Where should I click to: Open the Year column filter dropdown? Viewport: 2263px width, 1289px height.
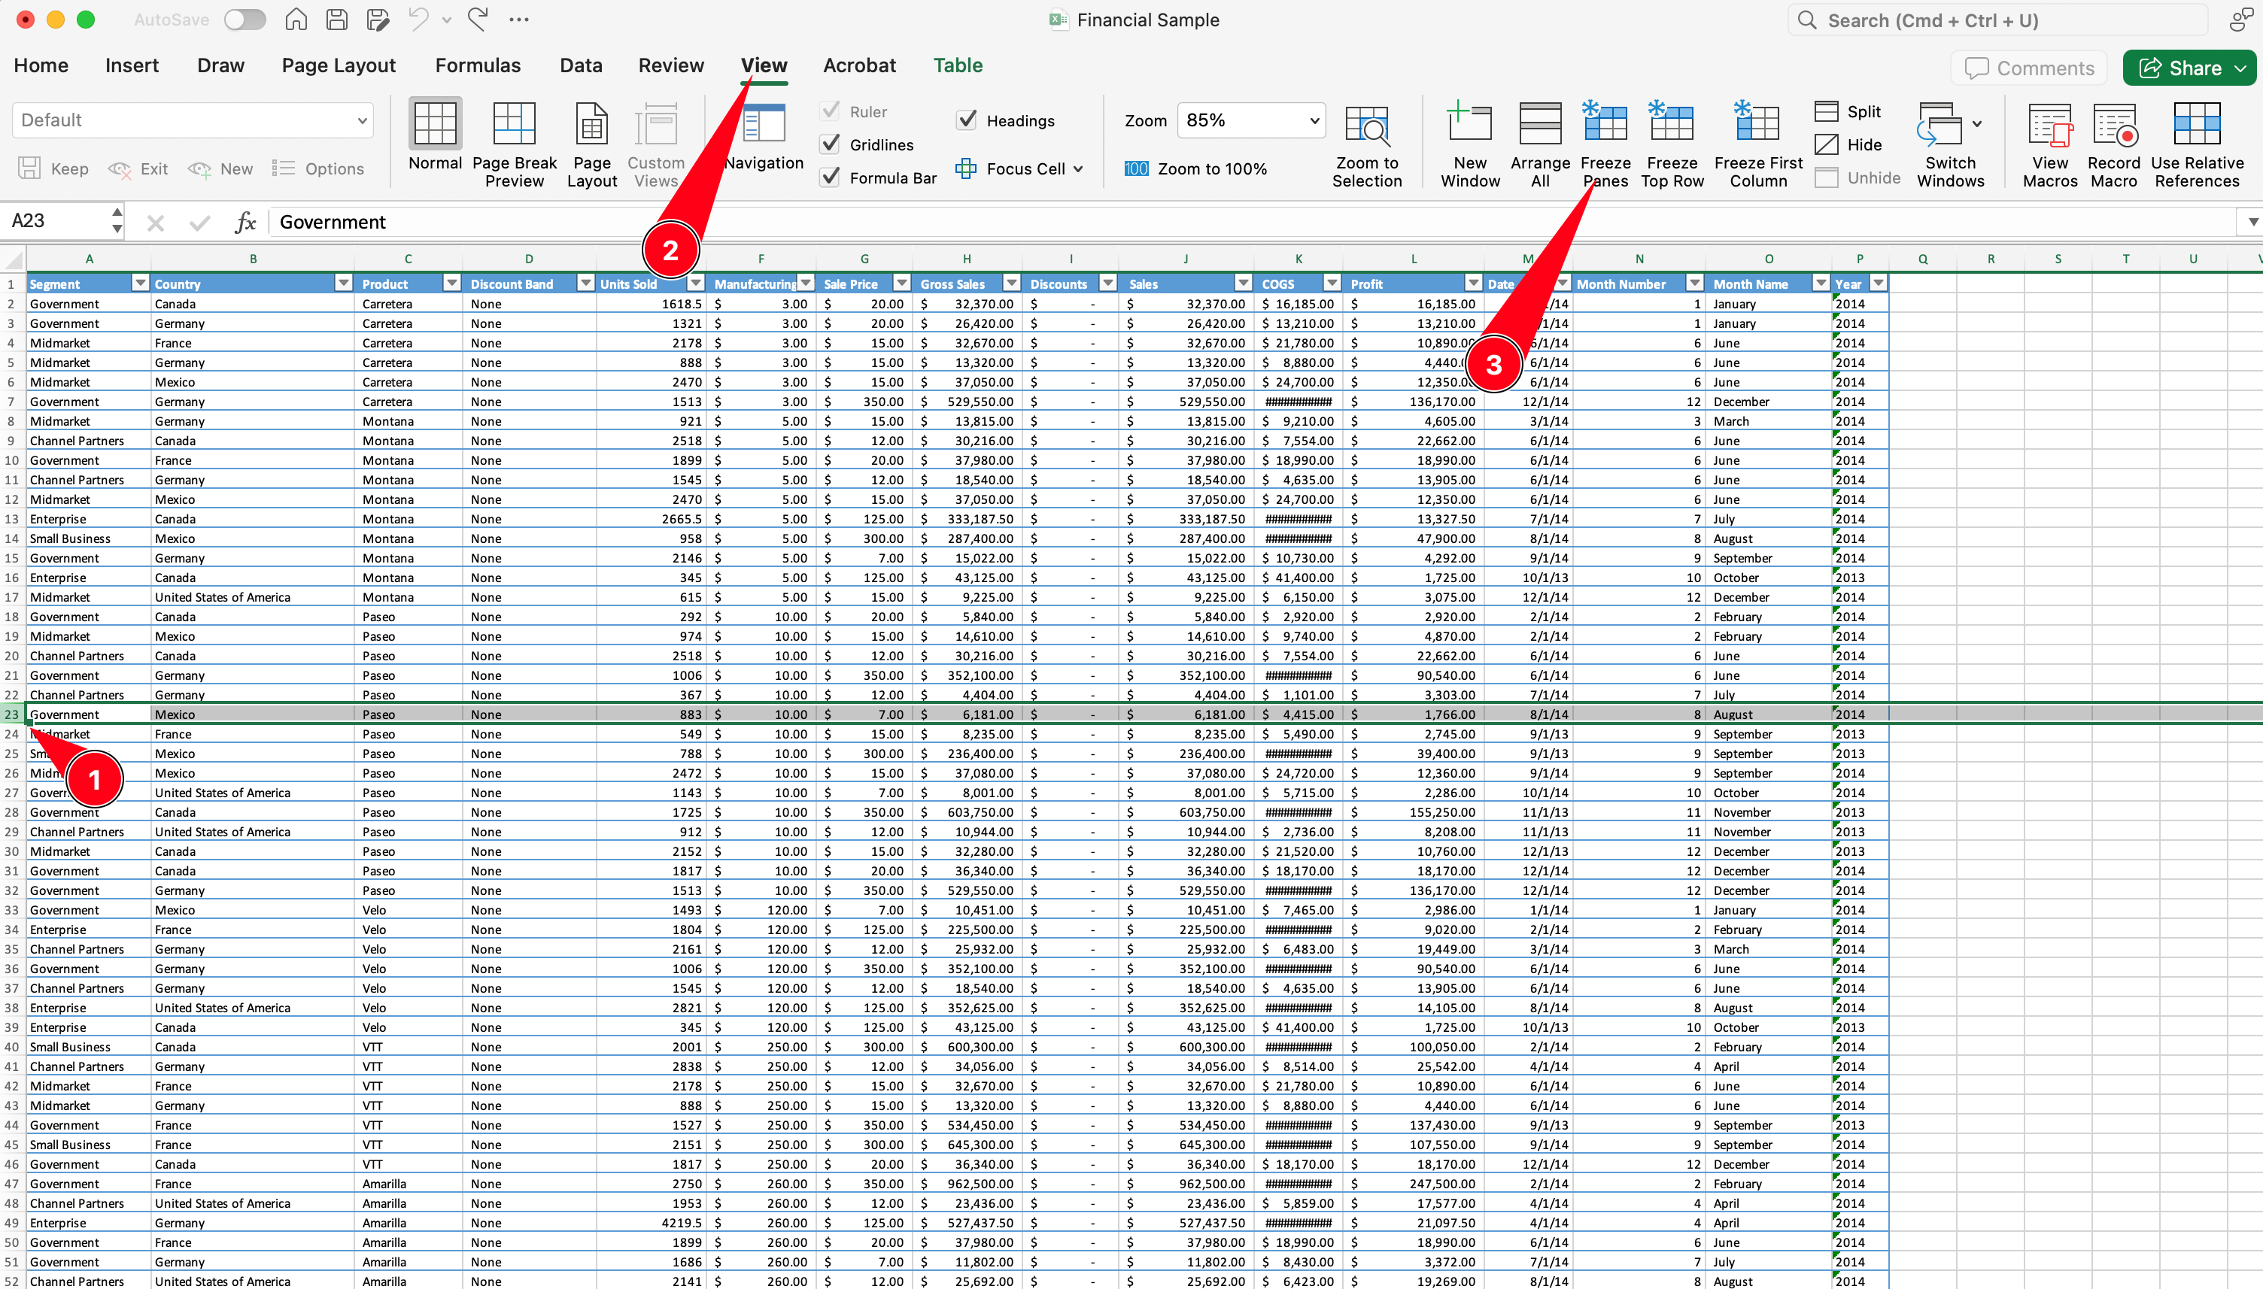point(1878,284)
